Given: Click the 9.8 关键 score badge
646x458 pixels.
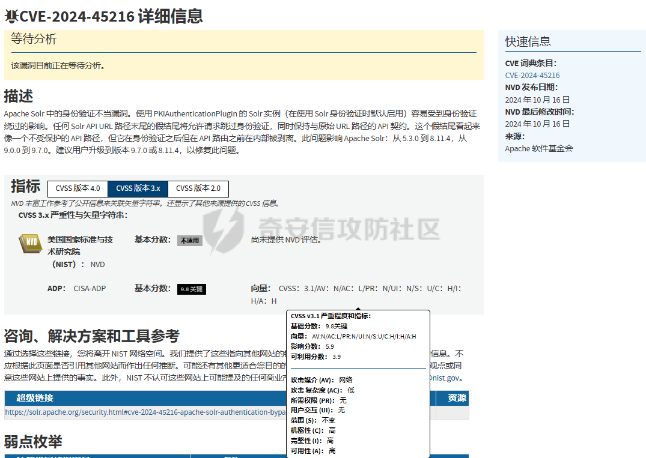Looking at the screenshot, I should coord(192,289).
